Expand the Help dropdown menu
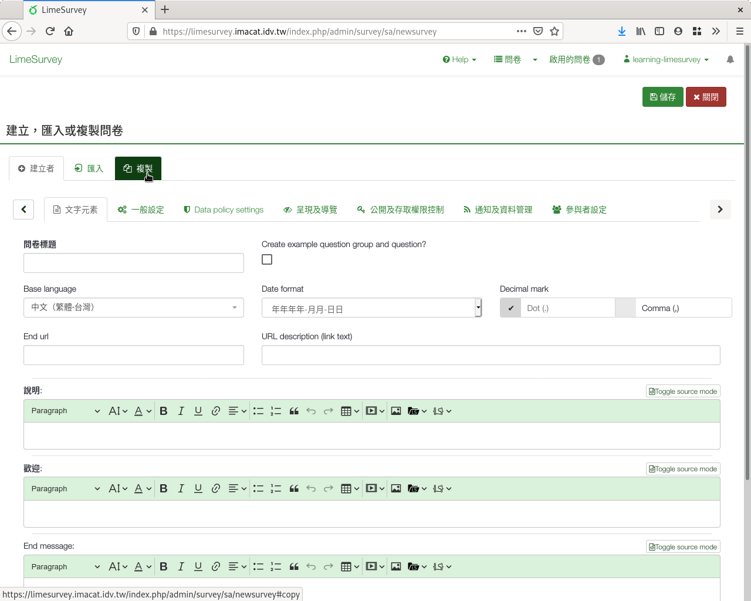This screenshot has height=601, width=751. [459, 59]
